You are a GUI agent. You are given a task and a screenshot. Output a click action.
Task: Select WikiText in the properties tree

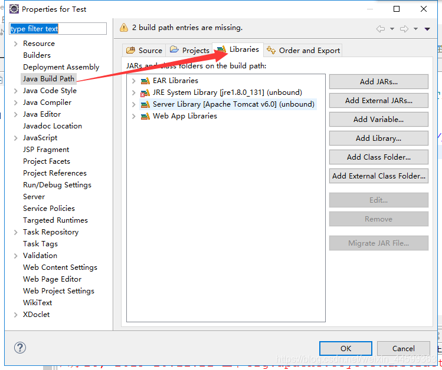pos(38,303)
